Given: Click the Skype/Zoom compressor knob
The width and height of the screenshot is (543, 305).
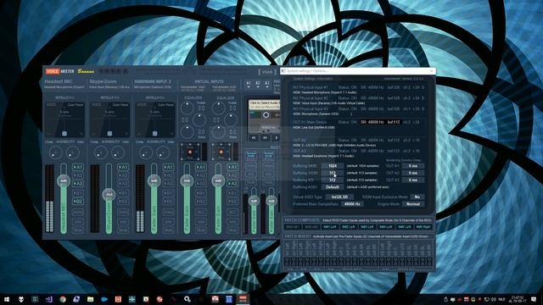Looking at the screenshot, I should 100,152.
